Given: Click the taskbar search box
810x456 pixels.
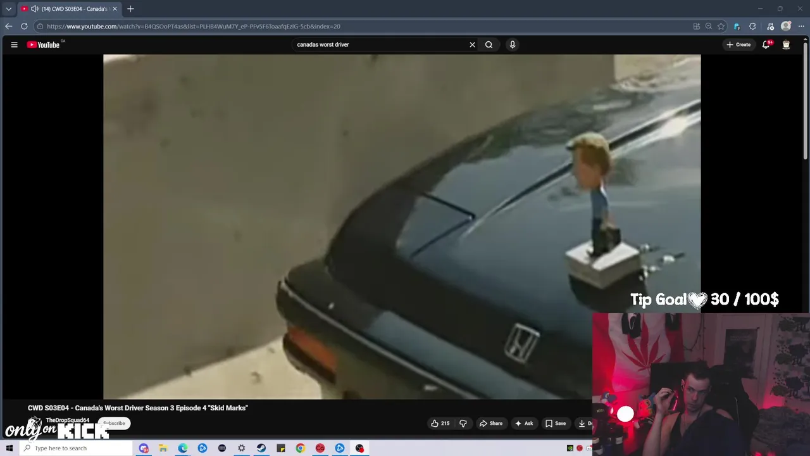Looking at the screenshot, I should point(76,448).
